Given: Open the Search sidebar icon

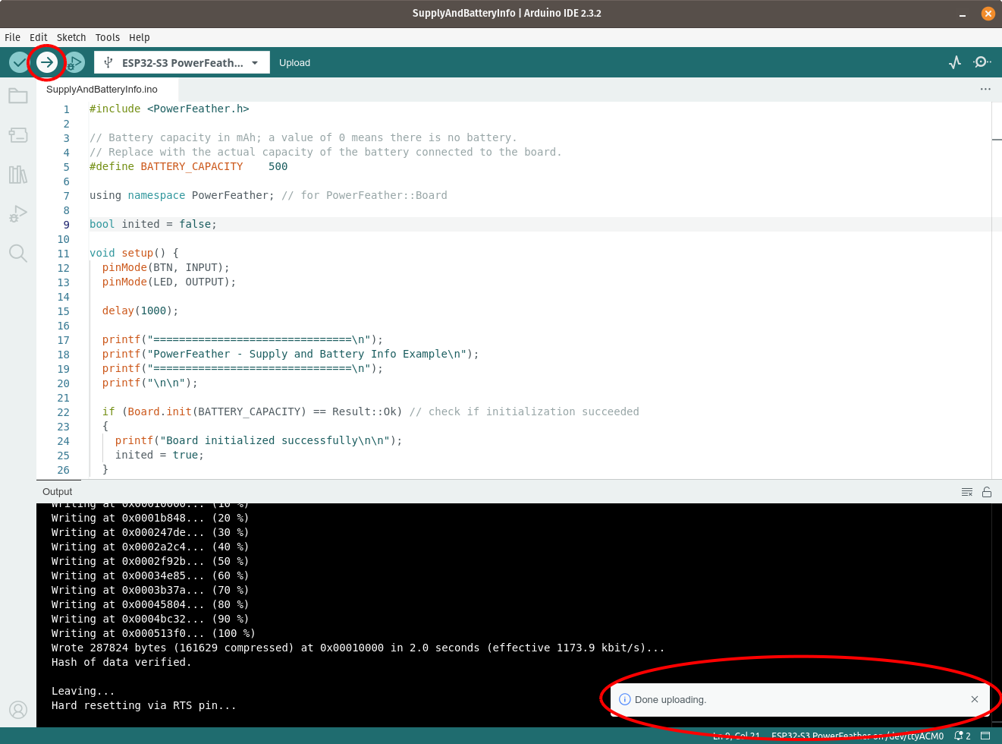Looking at the screenshot, I should point(18,254).
